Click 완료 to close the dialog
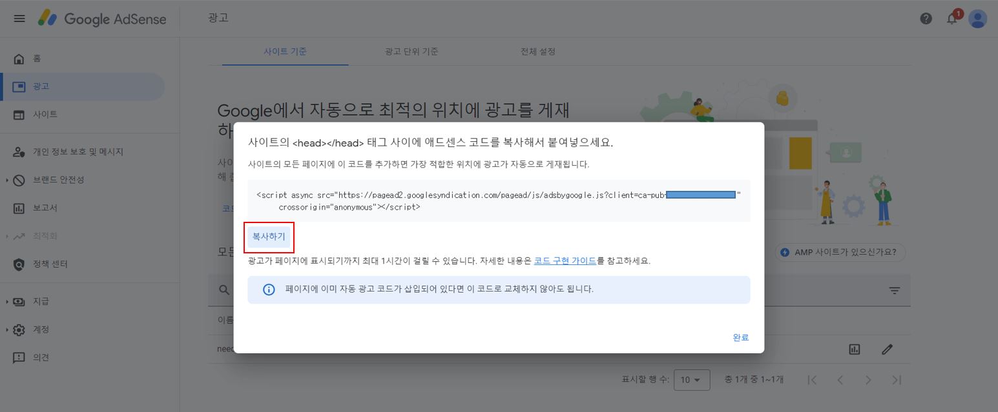Viewport: 998px width, 412px height. pos(741,338)
